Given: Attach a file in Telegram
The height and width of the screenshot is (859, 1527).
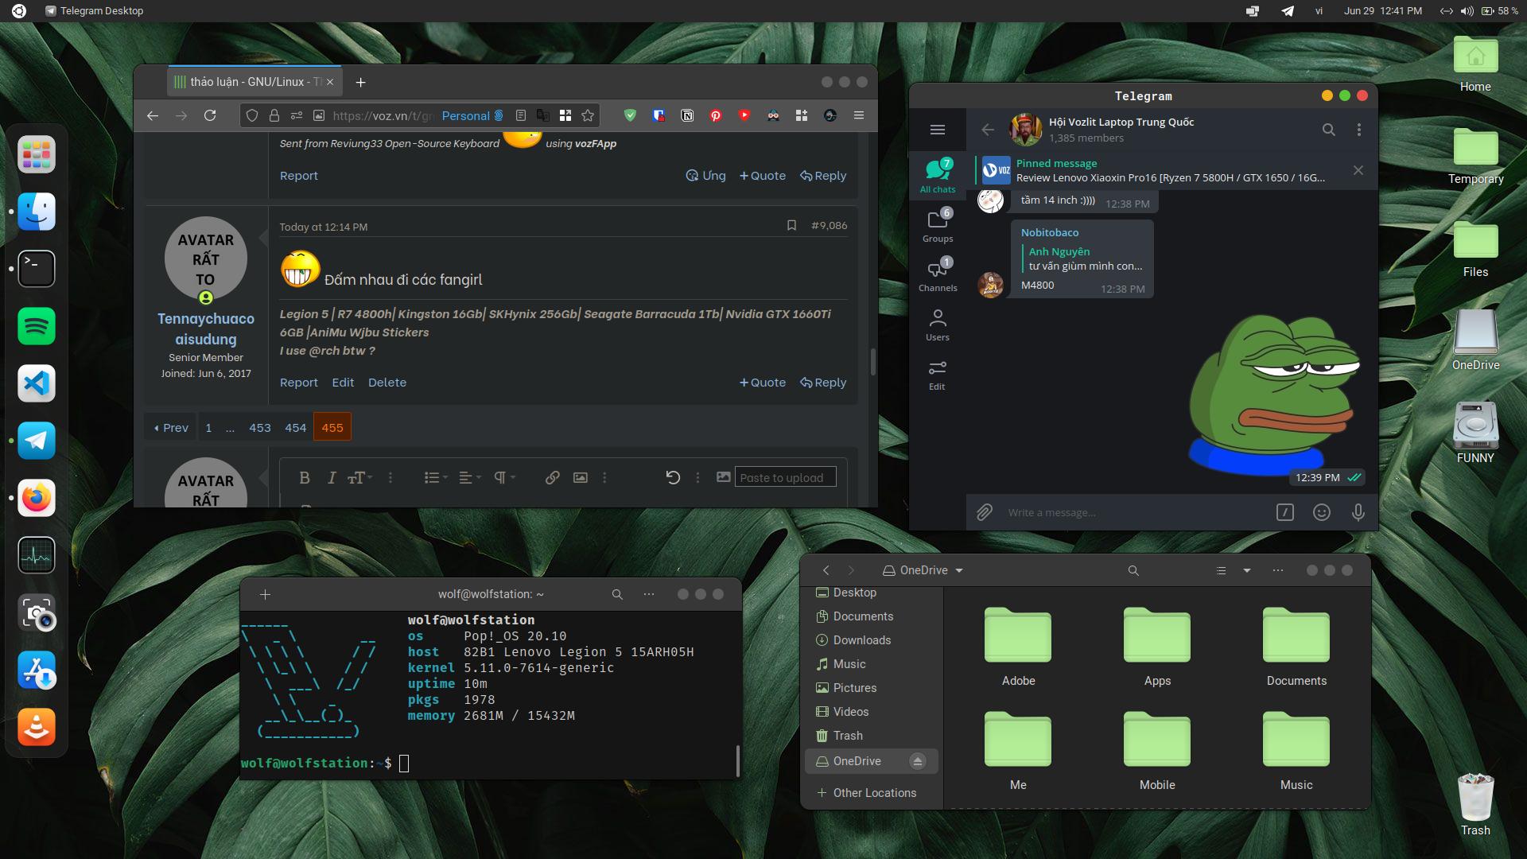Looking at the screenshot, I should (x=985, y=512).
